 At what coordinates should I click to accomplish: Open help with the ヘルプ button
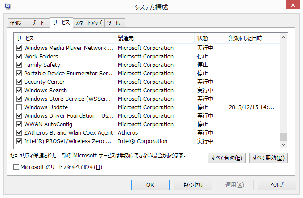click(x=277, y=185)
